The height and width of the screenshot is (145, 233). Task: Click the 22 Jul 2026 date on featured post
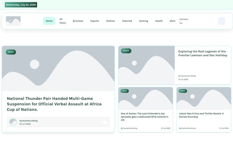pos(25,124)
